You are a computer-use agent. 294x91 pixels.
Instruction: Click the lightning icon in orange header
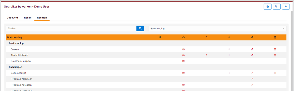click(x=206, y=37)
